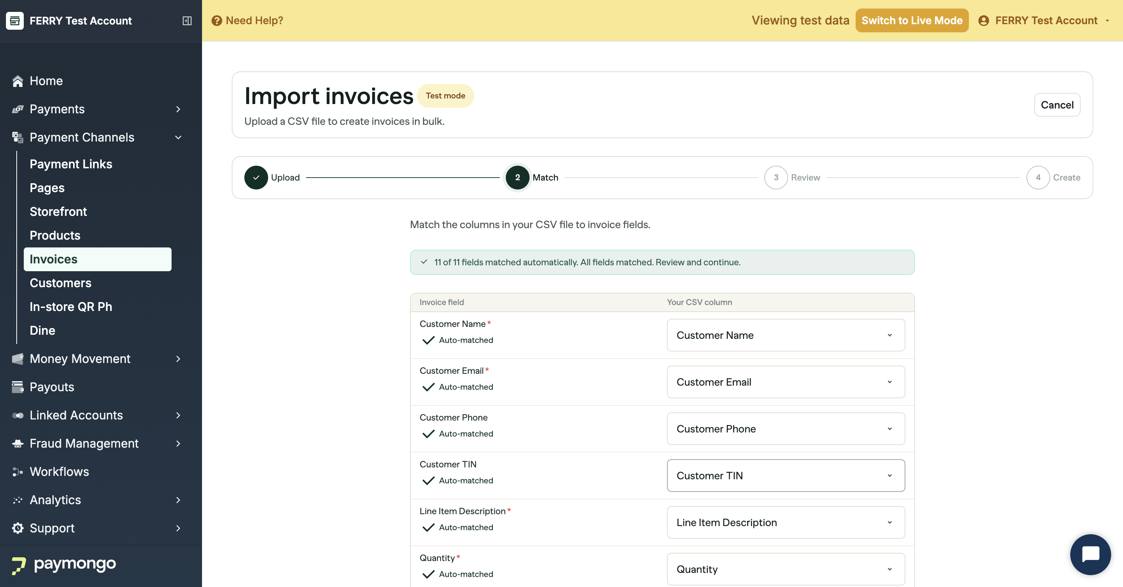Open the Line Item Description column dropdown

(x=785, y=522)
